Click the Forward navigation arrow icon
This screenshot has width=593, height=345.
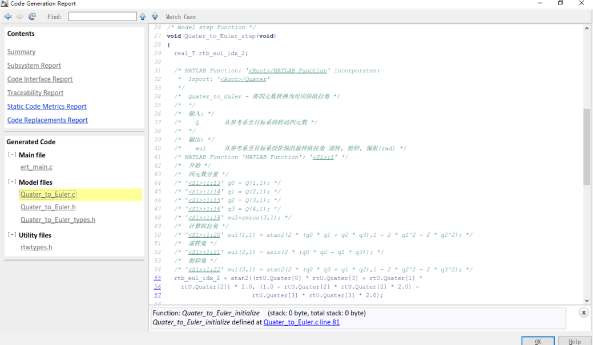click(x=19, y=16)
